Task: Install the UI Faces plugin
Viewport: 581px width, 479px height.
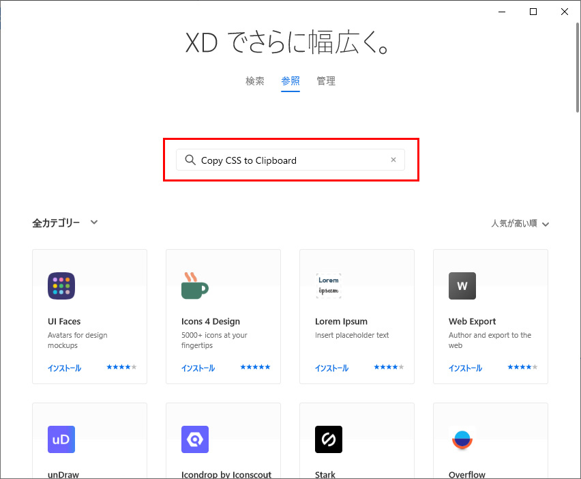Action: point(65,368)
